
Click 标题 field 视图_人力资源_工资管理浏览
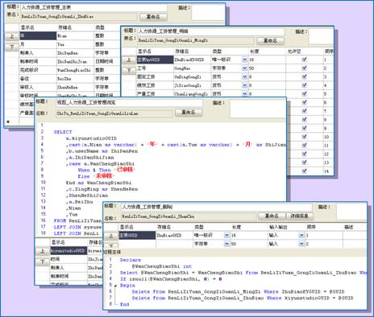[129, 103]
